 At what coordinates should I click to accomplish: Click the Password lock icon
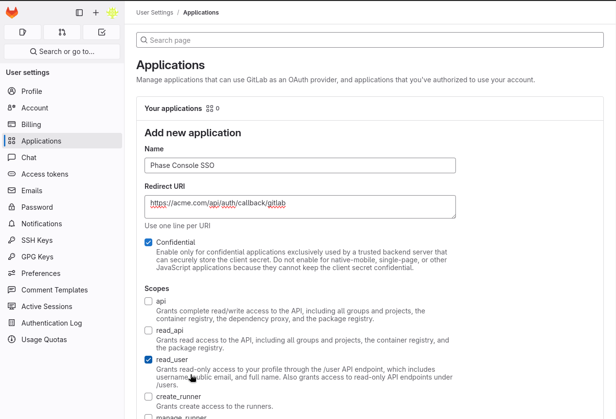click(12, 207)
